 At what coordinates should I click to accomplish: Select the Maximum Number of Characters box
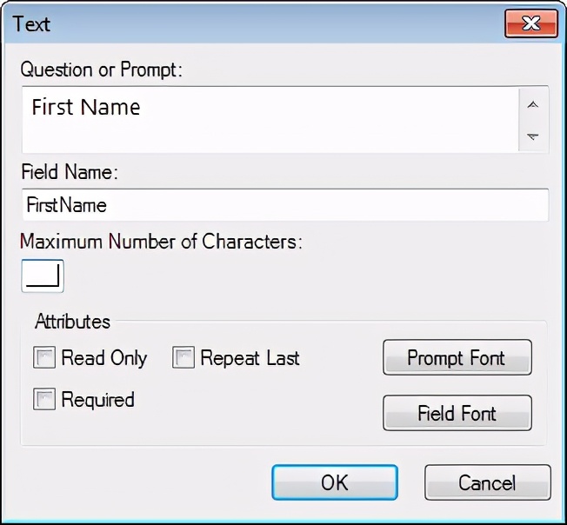43,276
